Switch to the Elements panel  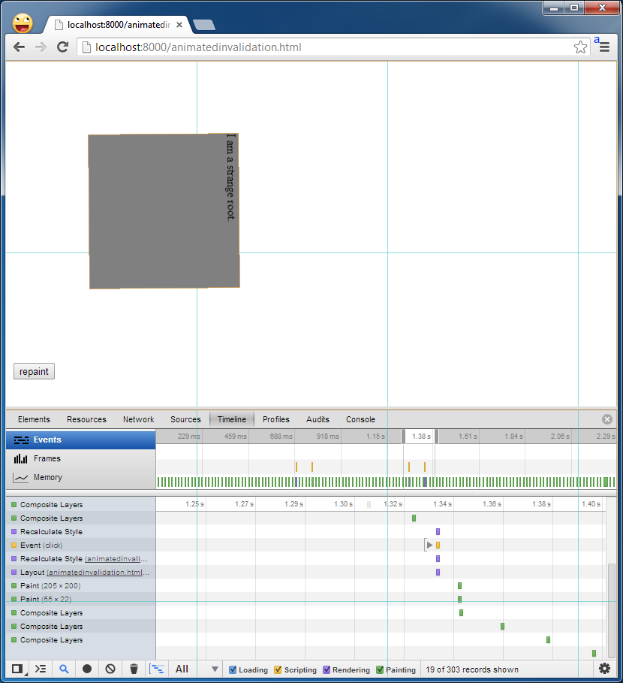pos(34,419)
